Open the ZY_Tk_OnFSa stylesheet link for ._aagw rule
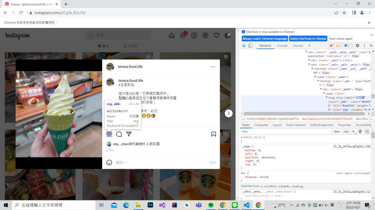 [352, 147]
